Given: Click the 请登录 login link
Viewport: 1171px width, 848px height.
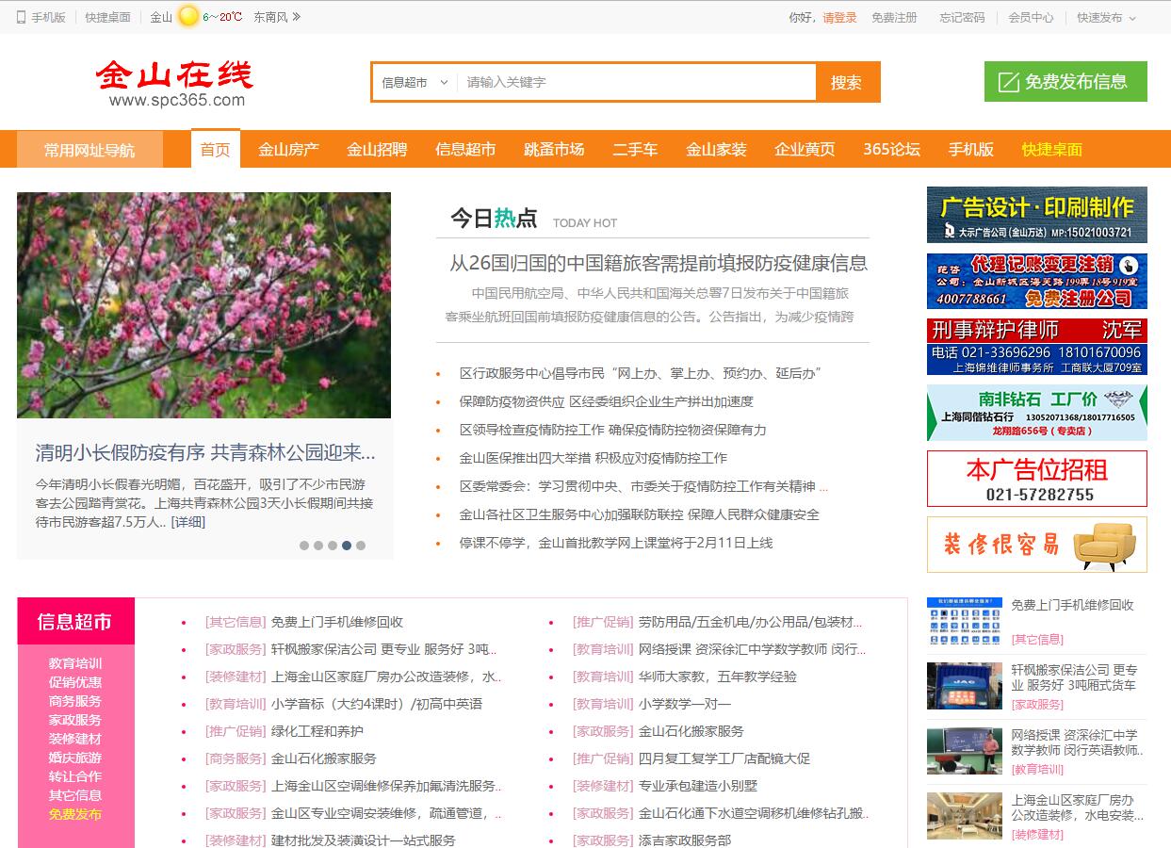Looking at the screenshot, I should tap(839, 17).
